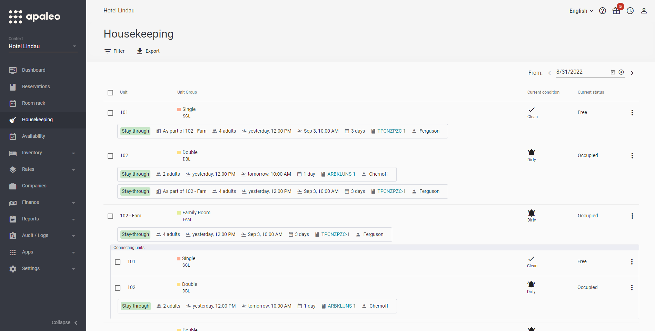This screenshot has height=331, width=655.
Task: Open the Availability section icon
Action: coord(13,136)
